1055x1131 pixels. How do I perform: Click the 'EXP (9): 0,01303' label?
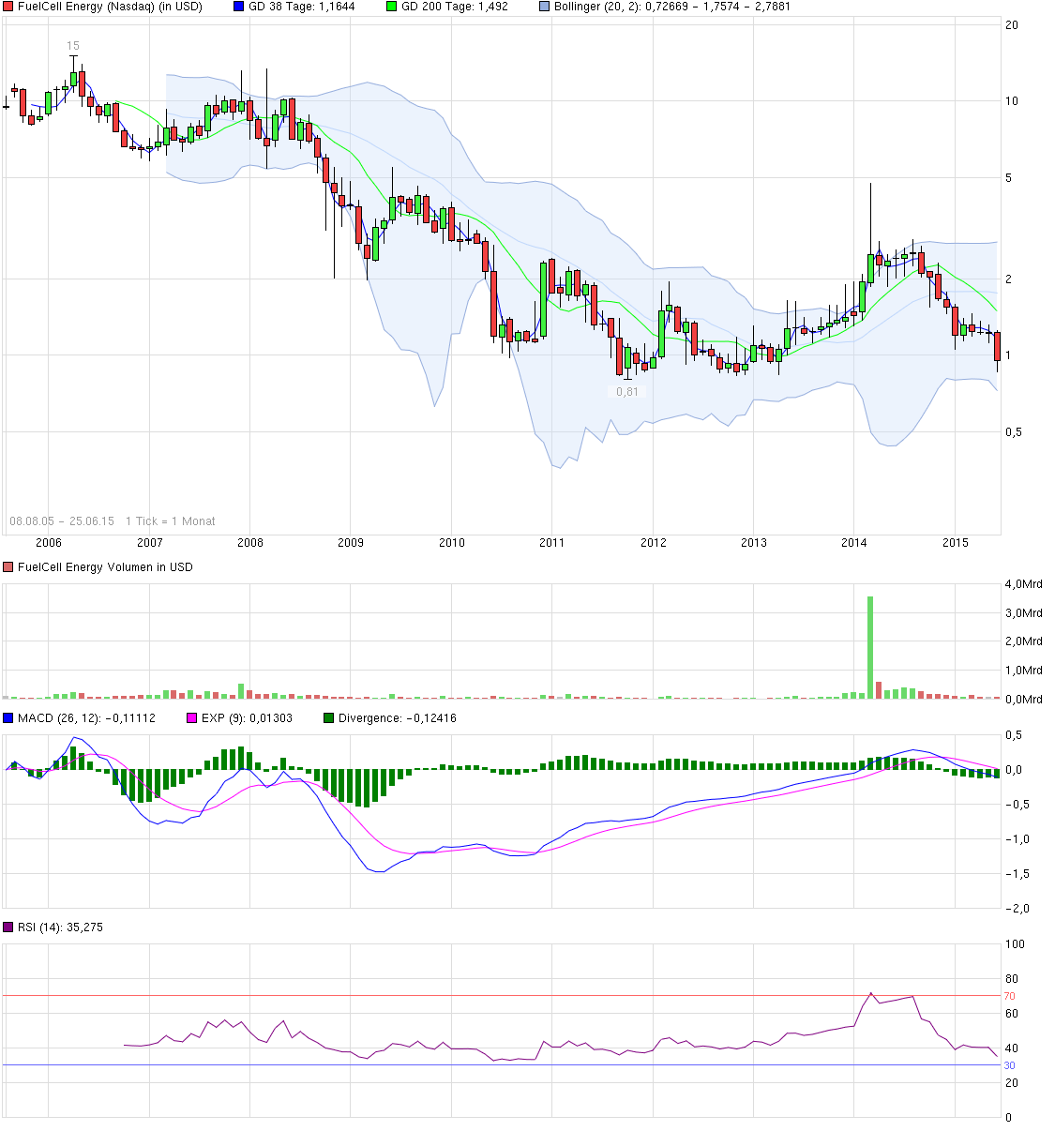[247, 718]
